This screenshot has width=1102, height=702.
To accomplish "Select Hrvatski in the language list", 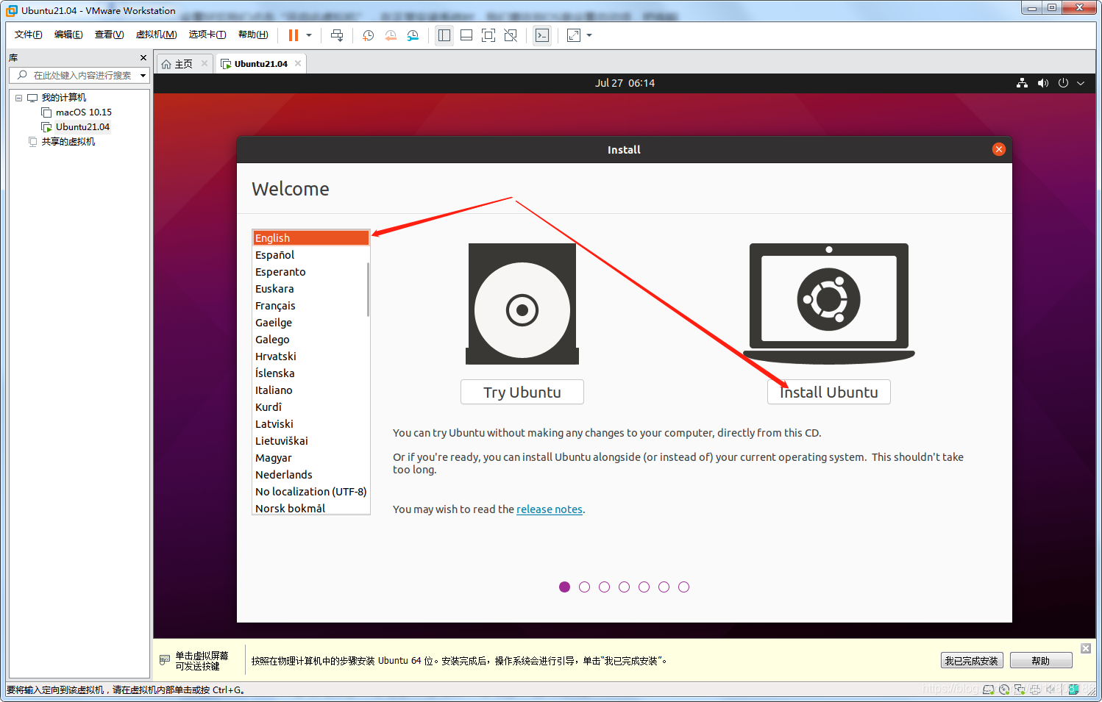I will click(x=310, y=356).
